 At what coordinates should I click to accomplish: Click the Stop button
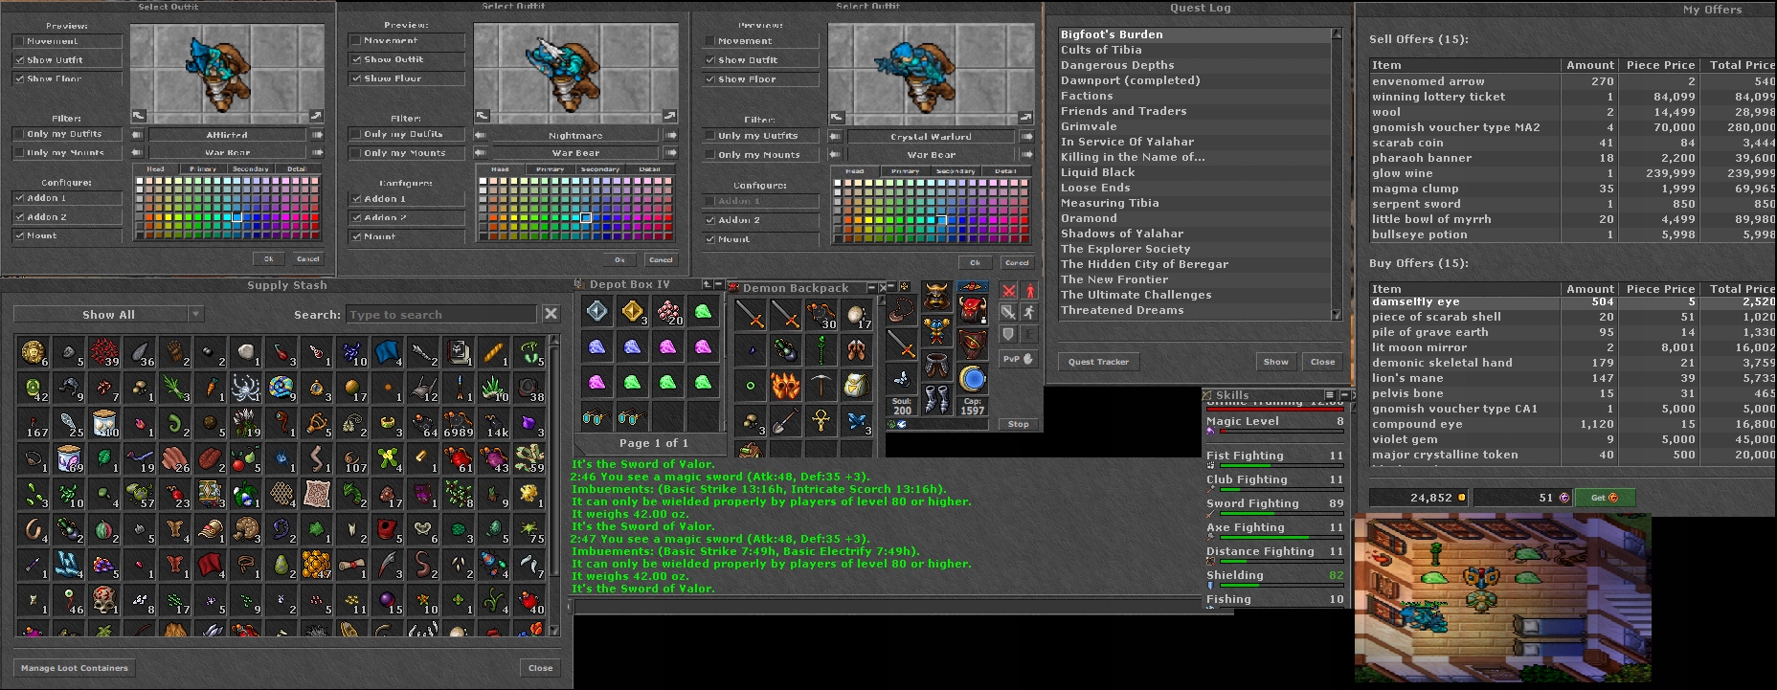[x=1019, y=424]
